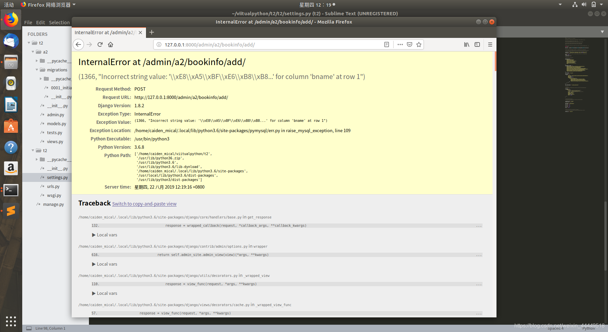Open Sublime tab list dropdown arrow
The width and height of the screenshot is (608, 332).
602,32
